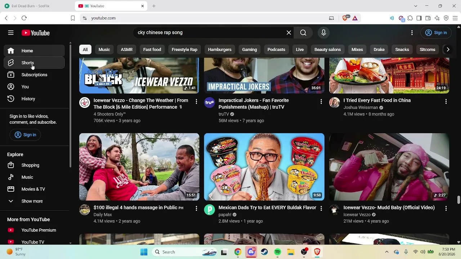Select the Podcasts filter chip
The width and height of the screenshot is (461, 259).
276,50
